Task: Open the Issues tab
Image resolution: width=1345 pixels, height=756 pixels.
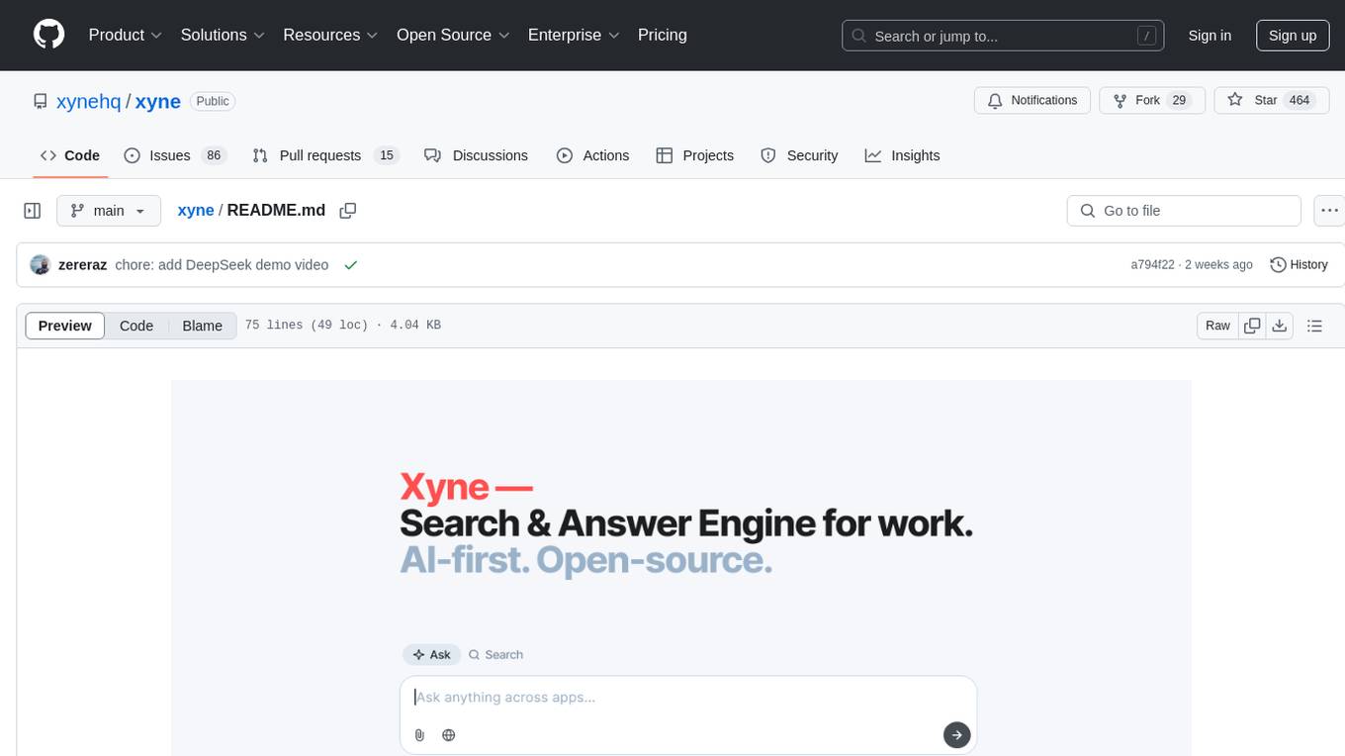Action: 175,155
